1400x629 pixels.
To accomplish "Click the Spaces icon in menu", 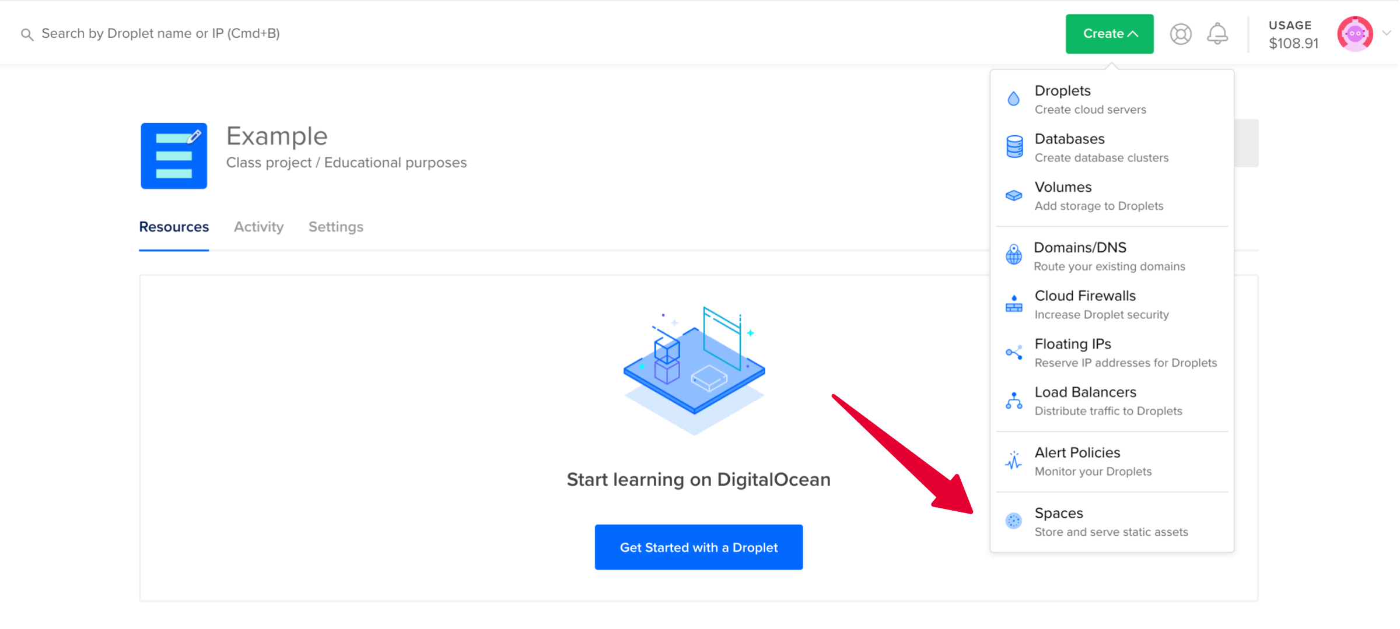I will pos(1014,521).
